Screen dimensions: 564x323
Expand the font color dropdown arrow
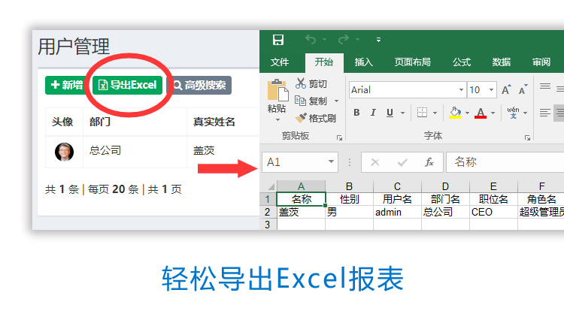pyautogui.click(x=493, y=113)
